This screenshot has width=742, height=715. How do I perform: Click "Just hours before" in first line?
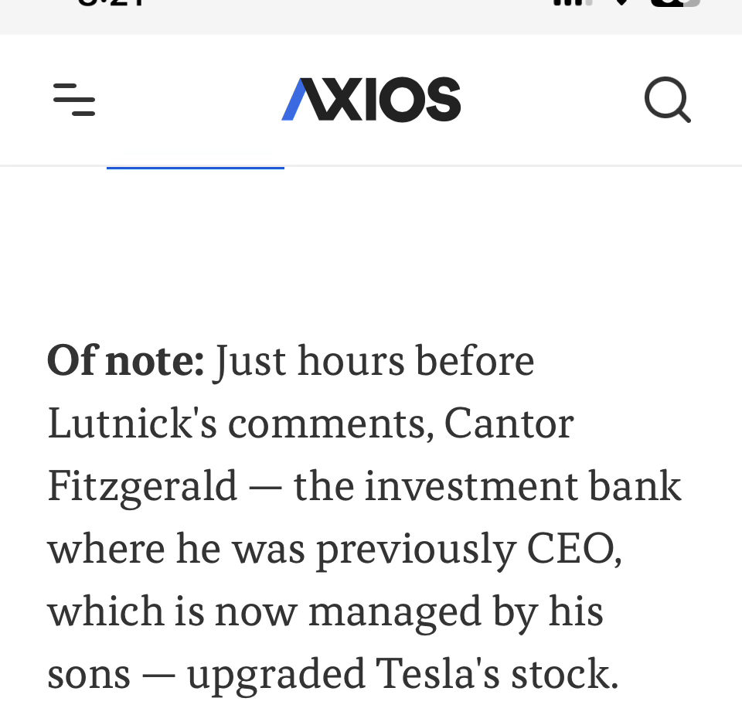pos(374,361)
